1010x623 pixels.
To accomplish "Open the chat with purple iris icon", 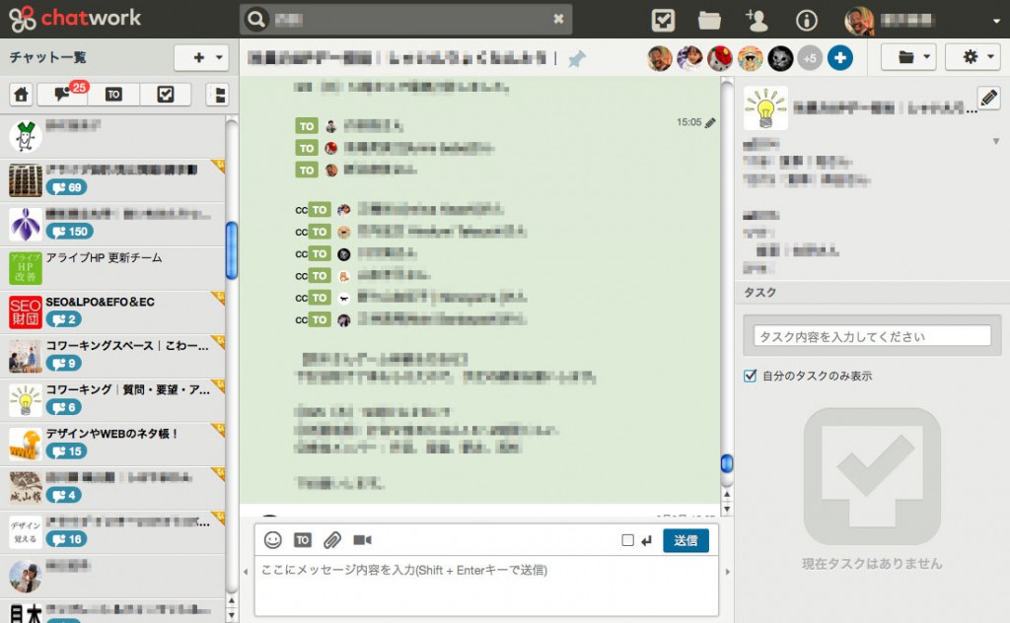I will point(112,224).
